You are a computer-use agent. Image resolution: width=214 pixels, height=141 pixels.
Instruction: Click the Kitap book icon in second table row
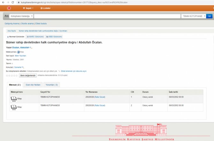[13, 107]
